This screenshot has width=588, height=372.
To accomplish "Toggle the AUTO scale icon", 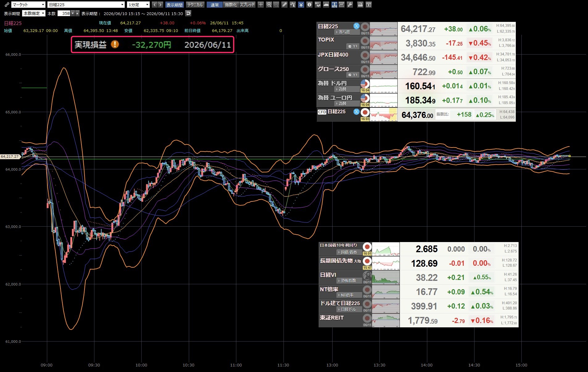I will click(x=334, y=5).
